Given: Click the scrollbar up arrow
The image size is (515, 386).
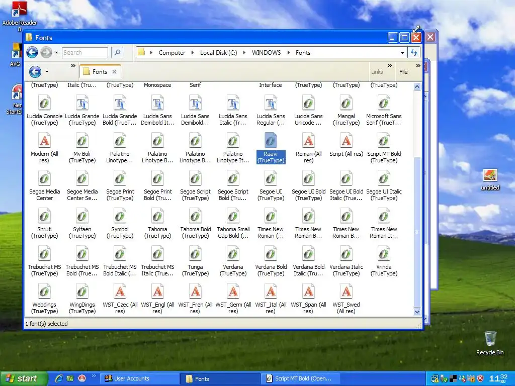Looking at the screenshot, I should [x=417, y=86].
